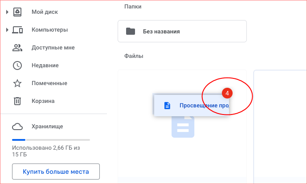Screen dimensions: 307x184
Task: Open Корзина trash section
Action: (43, 101)
